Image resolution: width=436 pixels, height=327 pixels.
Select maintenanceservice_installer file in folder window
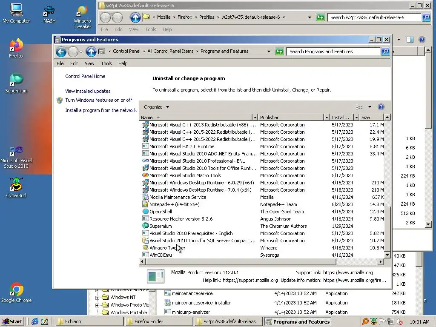[201, 303]
